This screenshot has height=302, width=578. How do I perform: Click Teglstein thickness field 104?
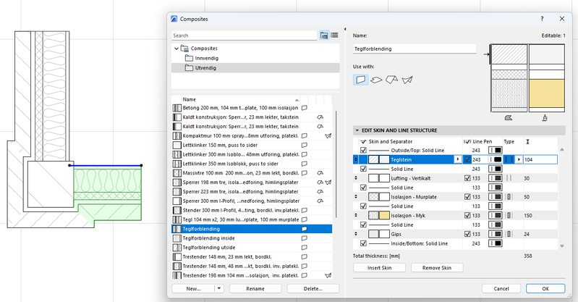(x=540, y=160)
